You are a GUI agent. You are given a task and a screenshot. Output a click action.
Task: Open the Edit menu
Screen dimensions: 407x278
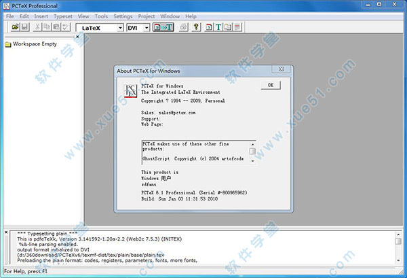pos(24,16)
